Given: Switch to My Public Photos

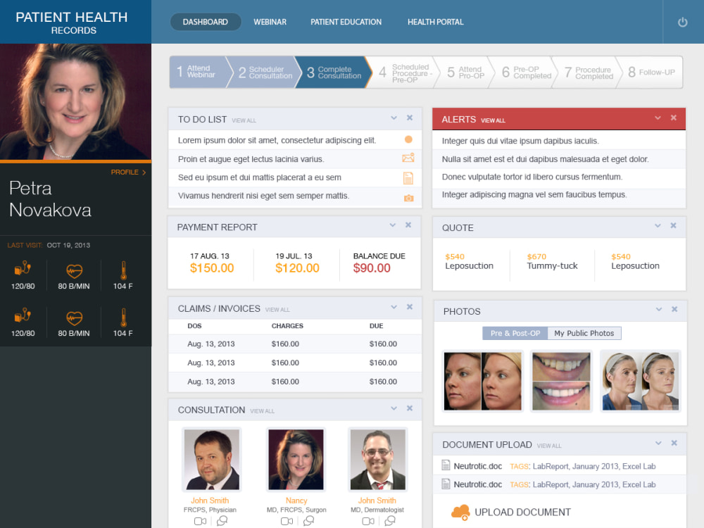Looking at the screenshot, I should [x=584, y=333].
